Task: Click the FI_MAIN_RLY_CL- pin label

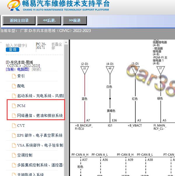Action: pyautogui.click(x=160, y=127)
